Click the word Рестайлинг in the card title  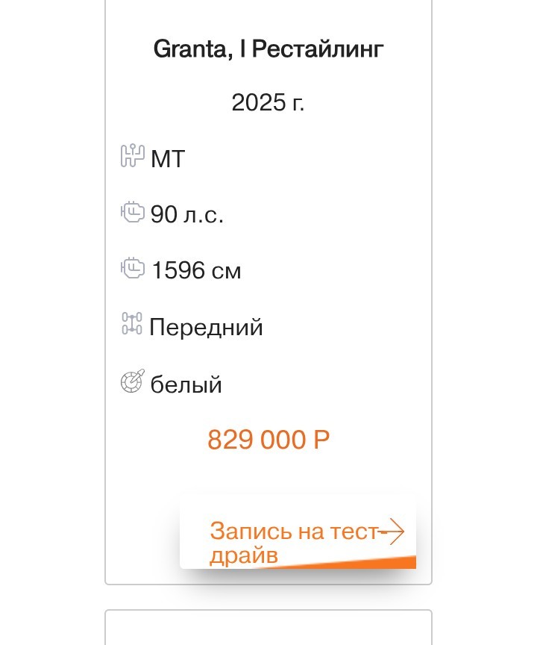317,50
